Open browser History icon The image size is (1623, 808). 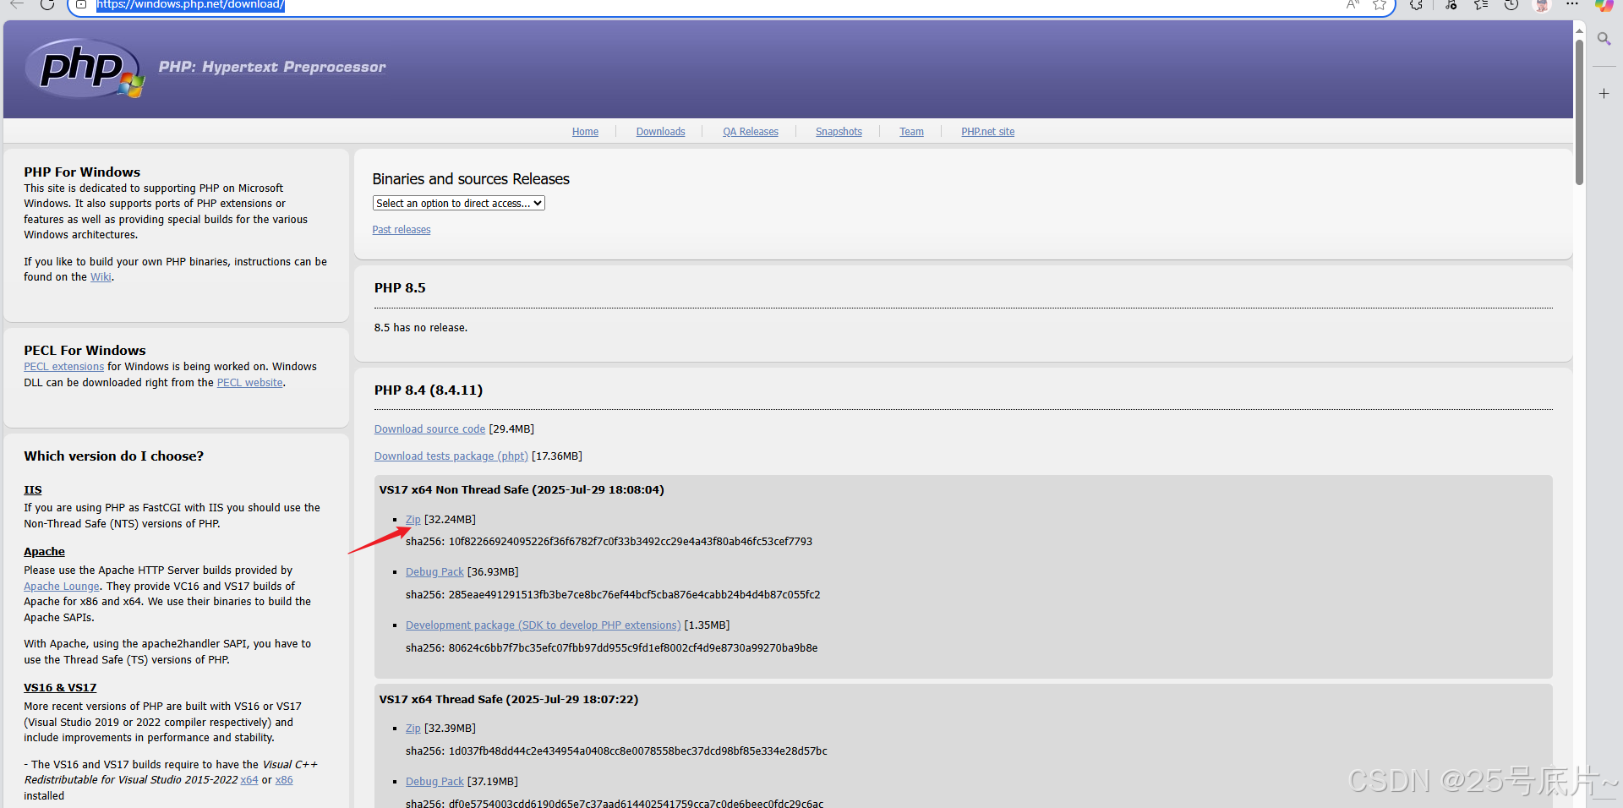click(x=1511, y=4)
